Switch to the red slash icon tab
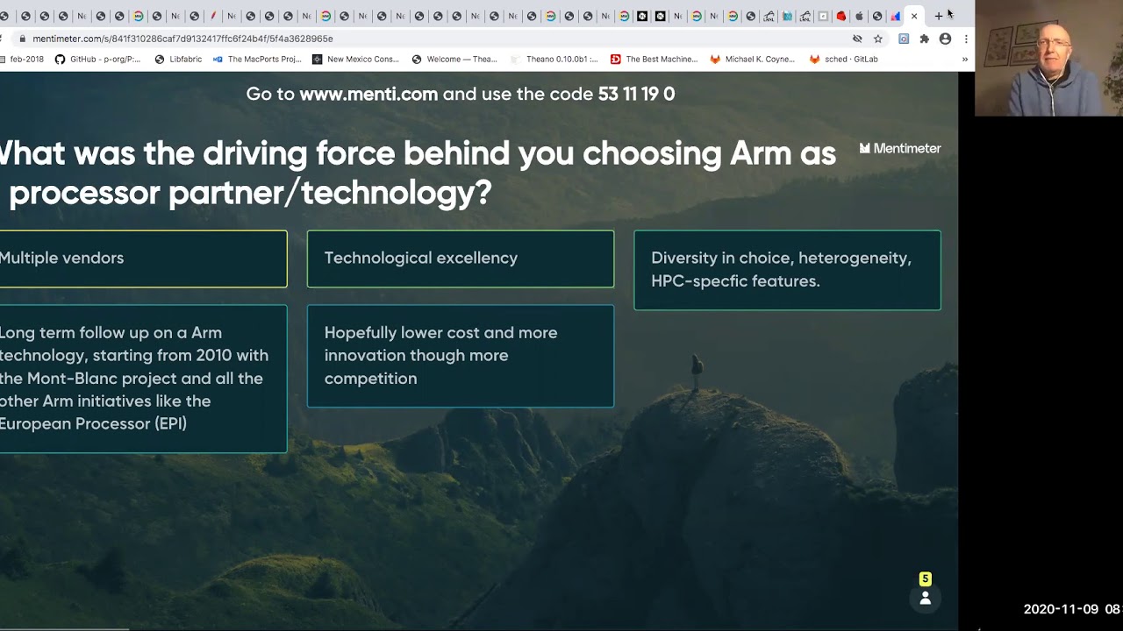This screenshot has width=1123, height=631. (213, 16)
